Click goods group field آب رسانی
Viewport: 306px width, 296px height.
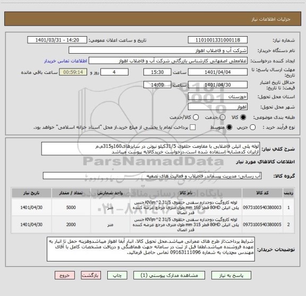click(152, 176)
